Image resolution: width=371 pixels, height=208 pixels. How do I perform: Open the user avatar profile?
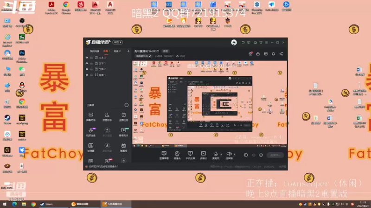point(234,42)
